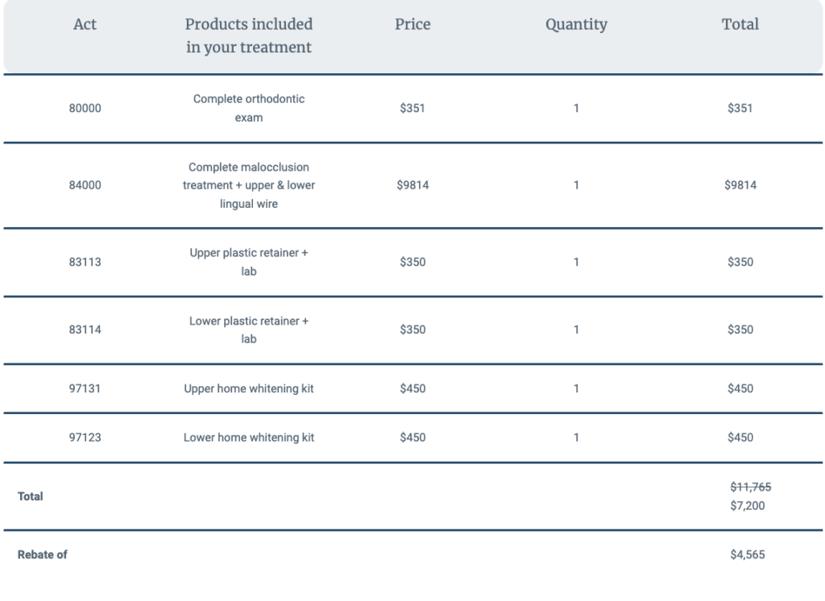
Task: Click the Upper plastic retainer + lab text
Action: click(249, 262)
